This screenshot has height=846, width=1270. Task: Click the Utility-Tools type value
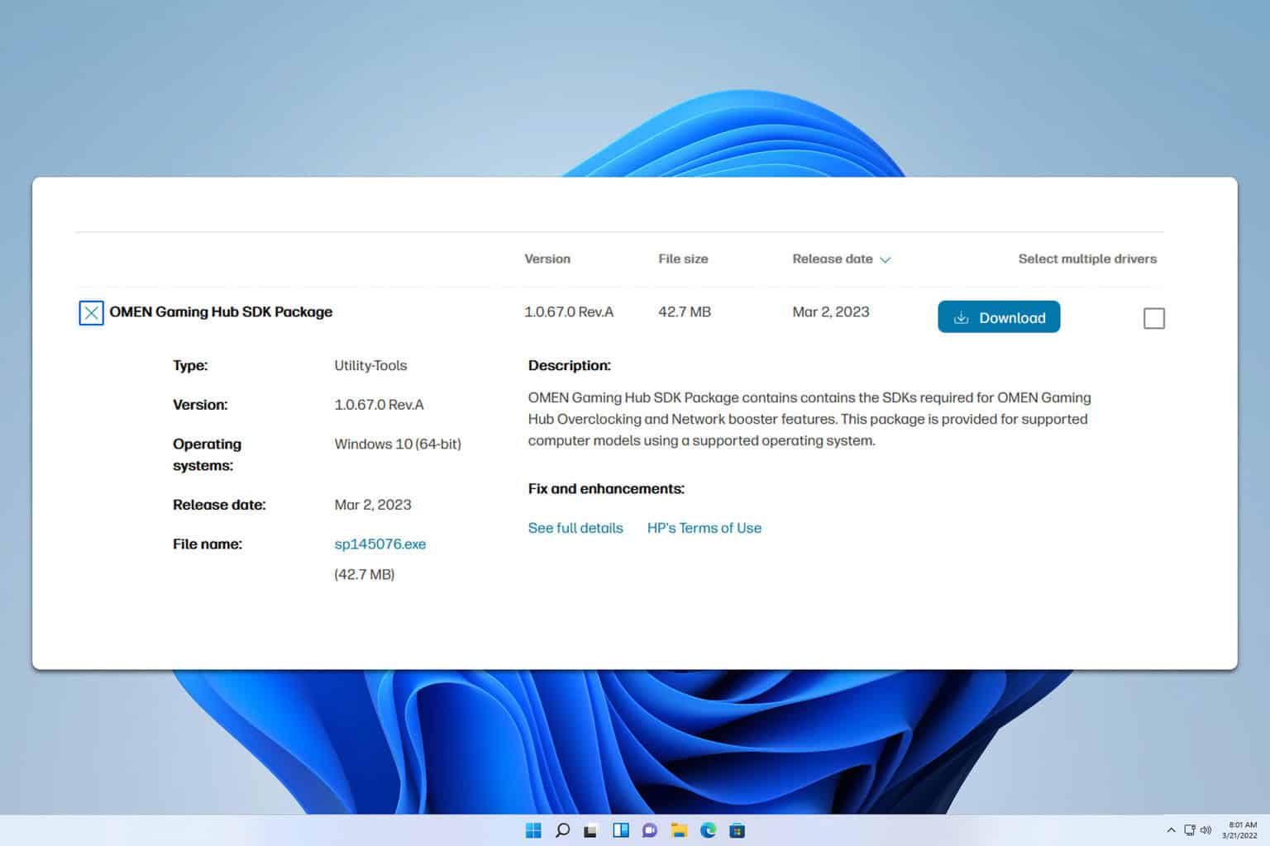pyautogui.click(x=370, y=365)
